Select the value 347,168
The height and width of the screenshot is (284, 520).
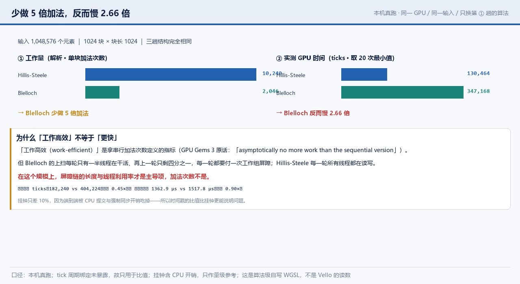coord(479,91)
